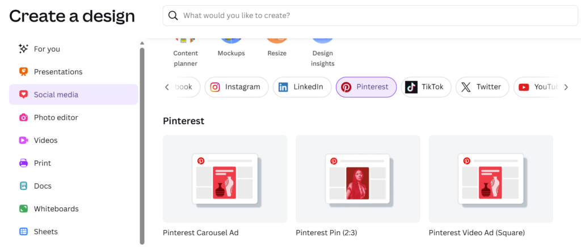This screenshot has height=247, width=581.
Task: Select the LinkedIn platform chip
Action: coord(302,87)
